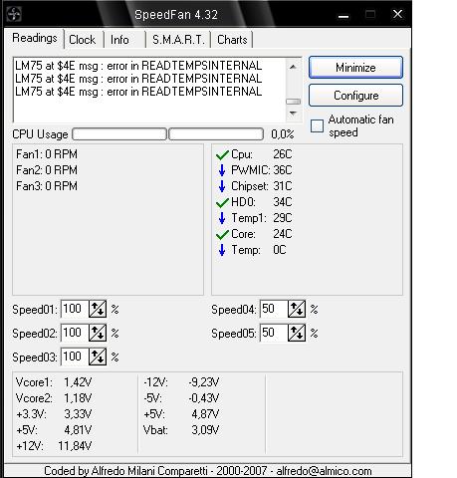This screenshot has height=478, width=457.
Task: Click the Speed05 percentage input field
Action: tap(274, 333)
